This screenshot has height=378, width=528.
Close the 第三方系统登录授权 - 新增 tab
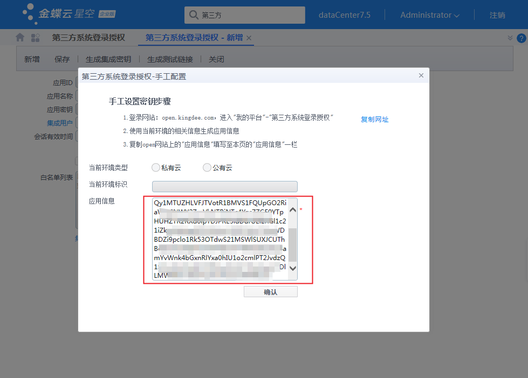pyautogui.click(x=249, y=38)
